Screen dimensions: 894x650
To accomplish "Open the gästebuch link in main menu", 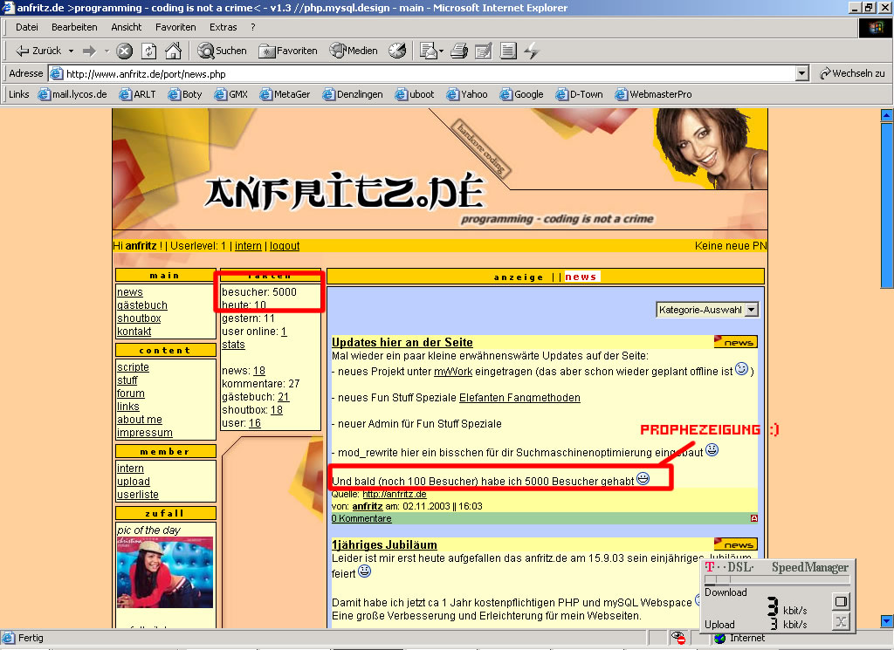I will pos(142,305).
